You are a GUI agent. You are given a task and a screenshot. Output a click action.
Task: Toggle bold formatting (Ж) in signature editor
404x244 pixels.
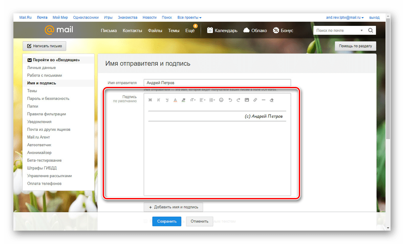150,100
